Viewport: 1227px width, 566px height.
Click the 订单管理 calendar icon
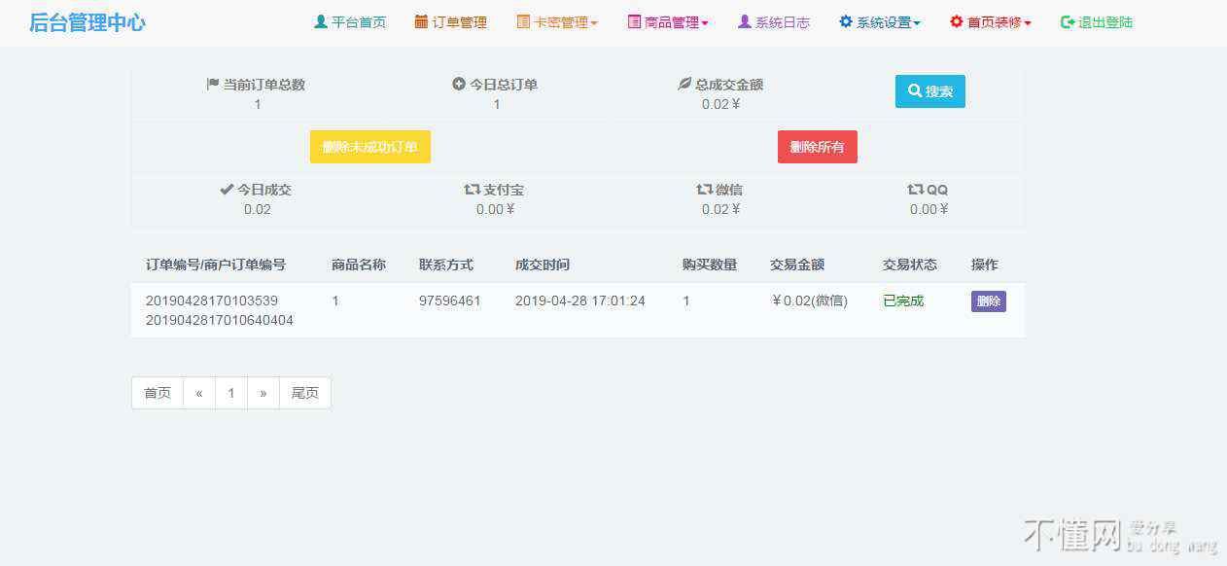[x=421, y=21]
